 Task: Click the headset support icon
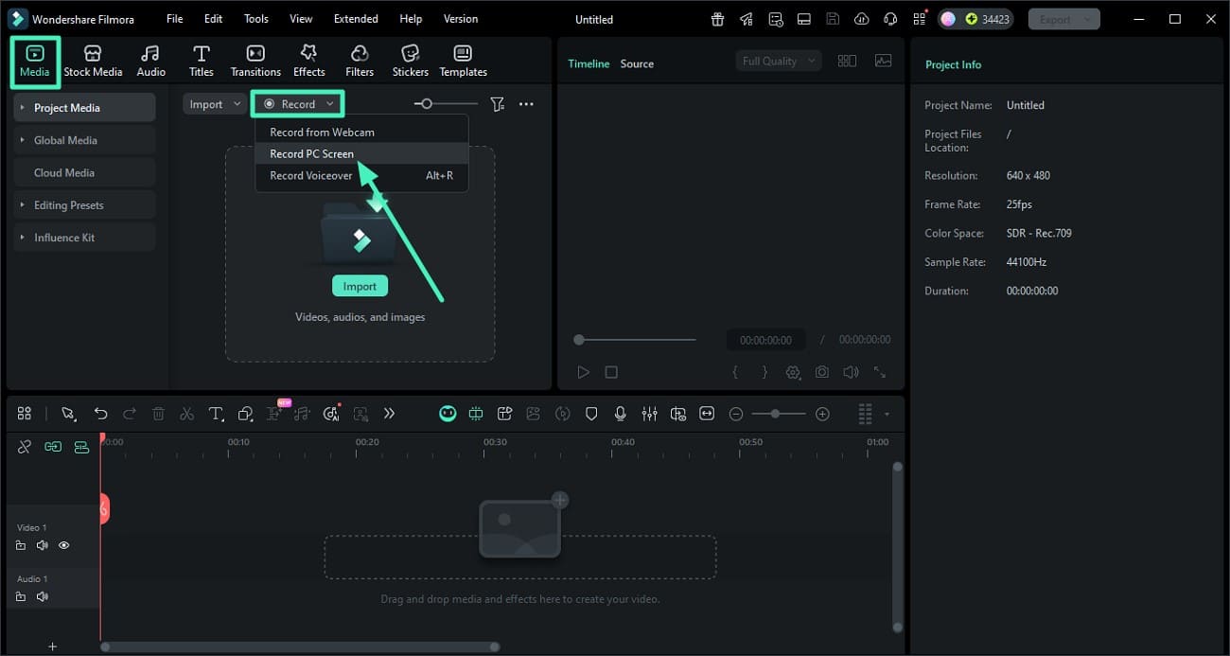pyautogui.click(x=889, y=19)
